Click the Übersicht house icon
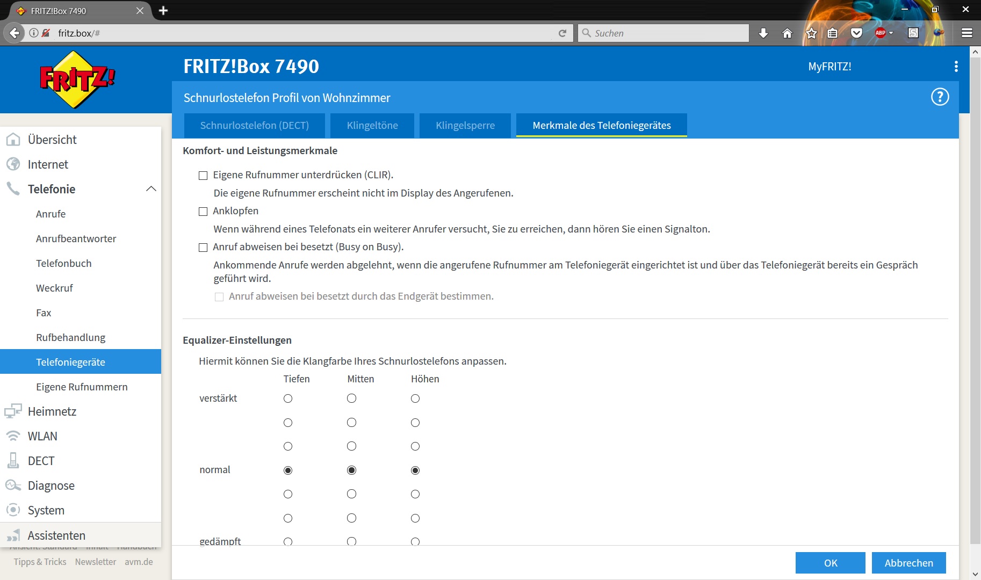981x580 pixels. [x=13, y=140]
